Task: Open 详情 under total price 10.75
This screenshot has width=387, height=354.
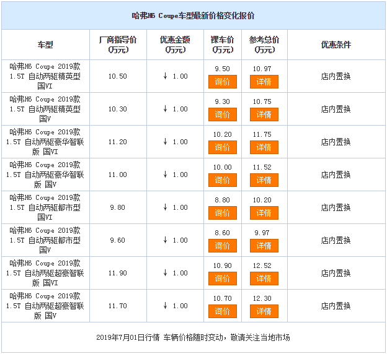Action: (x=264, y=114)
